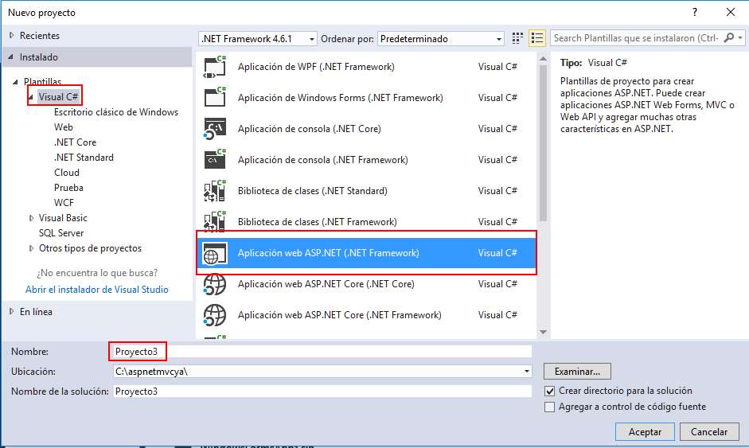Select Aplicación de Windows Forms (.NET Framework) text
749x448 pixels.
tap(341, 98)
